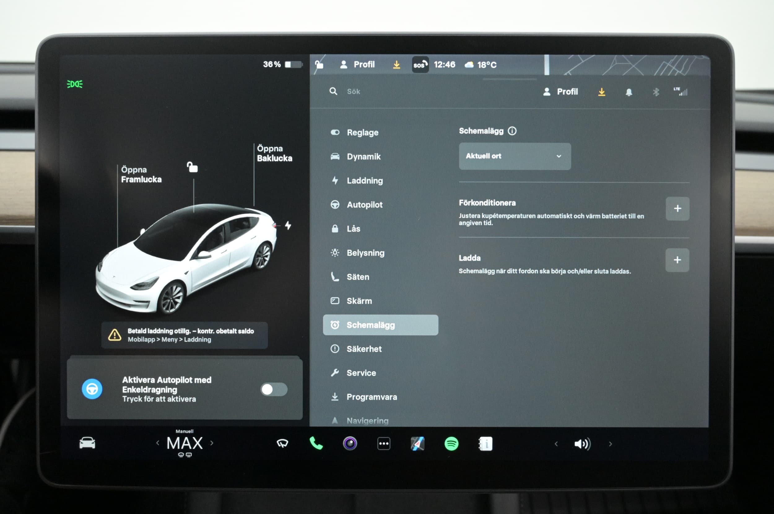This screenshot has height=514, width=774.
Task: Open the Aktuell ort location dropdown
Action: click(515, 156)
